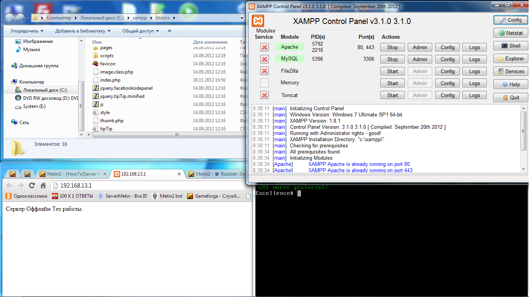The width and height of the screenshot is (529, 297).
Task: Open Добавить в библиотеку dropdown
Action: point(83,31)
